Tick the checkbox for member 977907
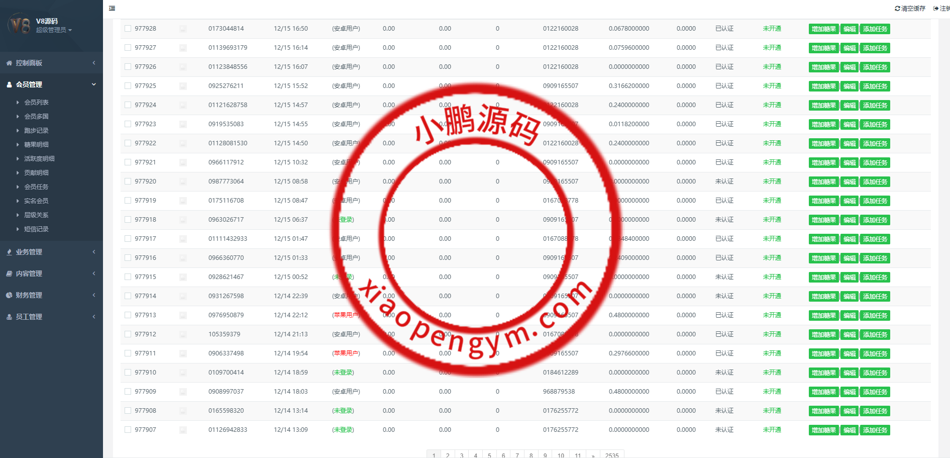 pos(128,430)
